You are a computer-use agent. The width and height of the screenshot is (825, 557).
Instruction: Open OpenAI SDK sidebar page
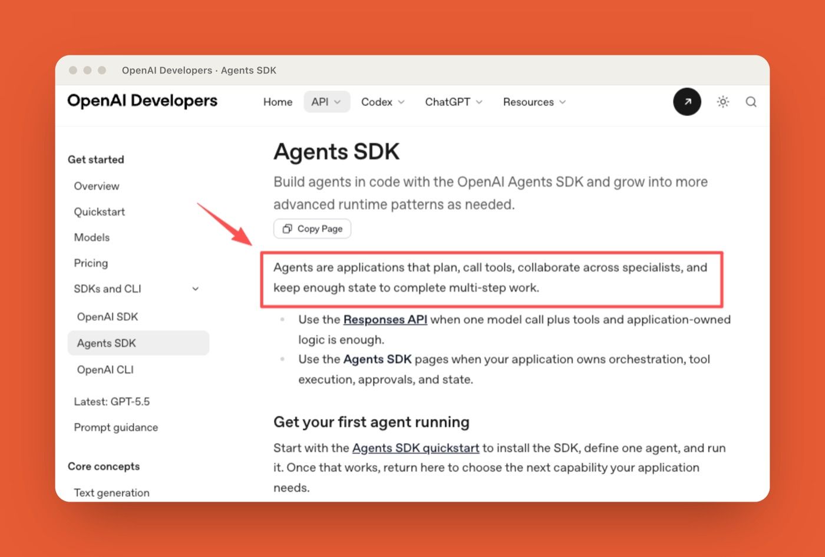[108, 317]
